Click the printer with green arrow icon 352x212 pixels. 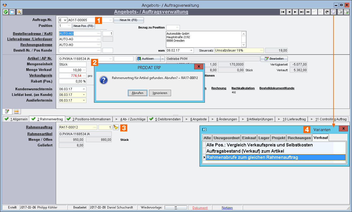coord(346,12)
